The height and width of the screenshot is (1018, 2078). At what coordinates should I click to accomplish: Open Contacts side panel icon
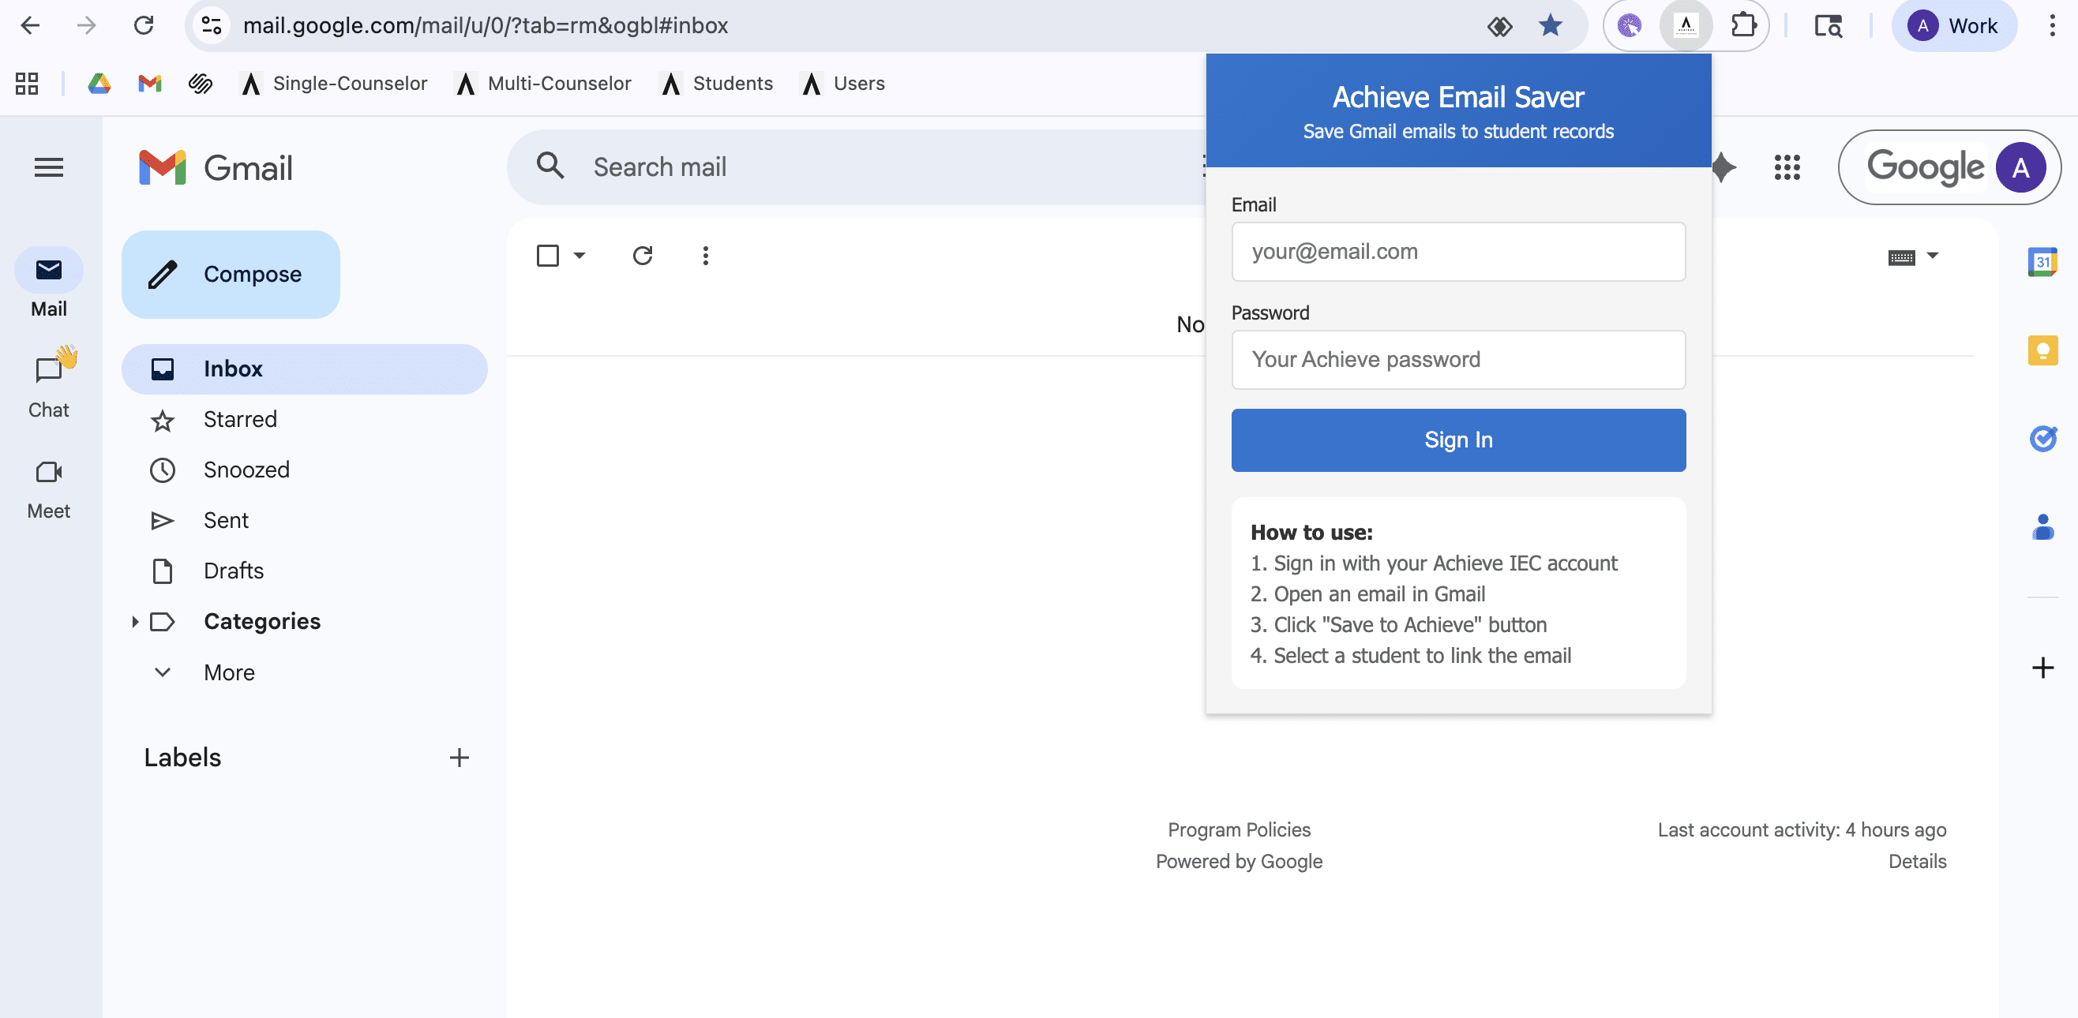click(2042, 527)
